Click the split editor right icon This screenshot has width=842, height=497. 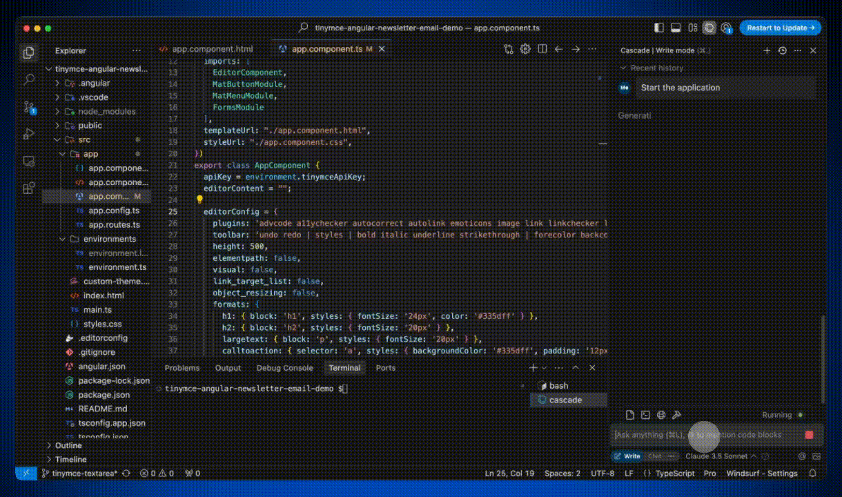coord(542,49)
